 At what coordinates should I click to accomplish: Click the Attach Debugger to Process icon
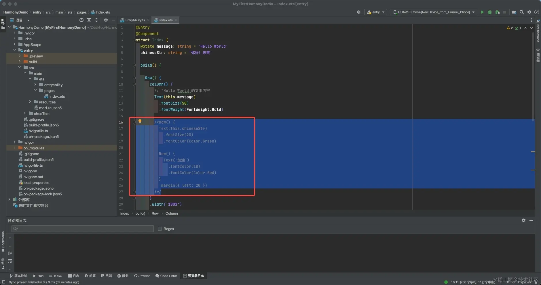[x=497, y=12]
